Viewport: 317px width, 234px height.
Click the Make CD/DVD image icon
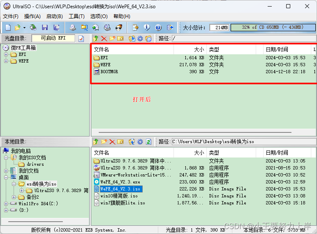click(x=73, y=28)
